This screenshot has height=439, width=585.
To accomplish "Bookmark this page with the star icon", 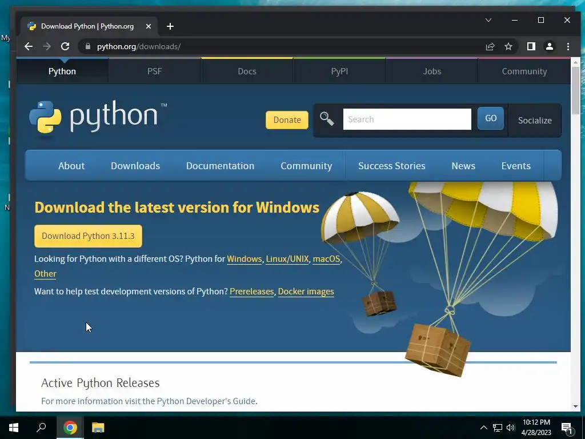I will coord(508,46).
